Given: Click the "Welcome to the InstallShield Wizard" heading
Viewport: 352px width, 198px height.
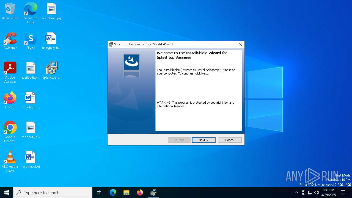Looking at the screenshot, I should coord(192,55).
